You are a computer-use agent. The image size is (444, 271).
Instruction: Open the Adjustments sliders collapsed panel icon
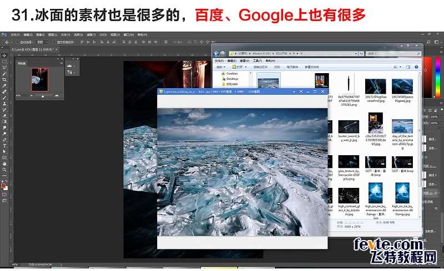coord(70,73)
